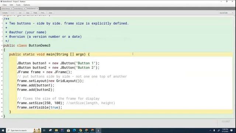236x133 pixels.
Task: Click the frame.add(button1); line
Action: click(35, 85)
